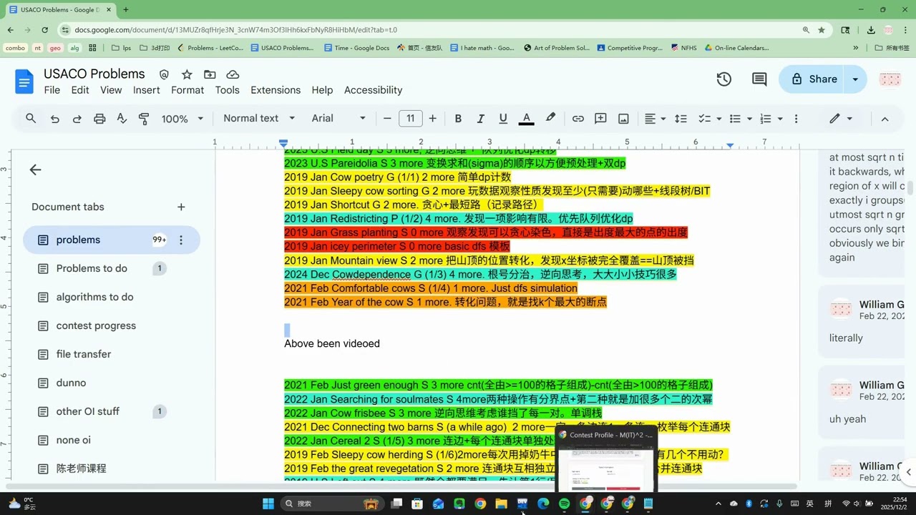
Task: Print the document with printer icon
Action: (99, 119)
